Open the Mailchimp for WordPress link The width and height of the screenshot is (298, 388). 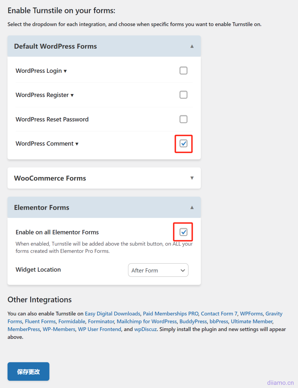(x=147, y=322)
